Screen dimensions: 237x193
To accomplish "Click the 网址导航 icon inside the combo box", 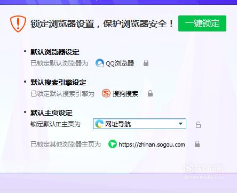I will coord(99,124).
